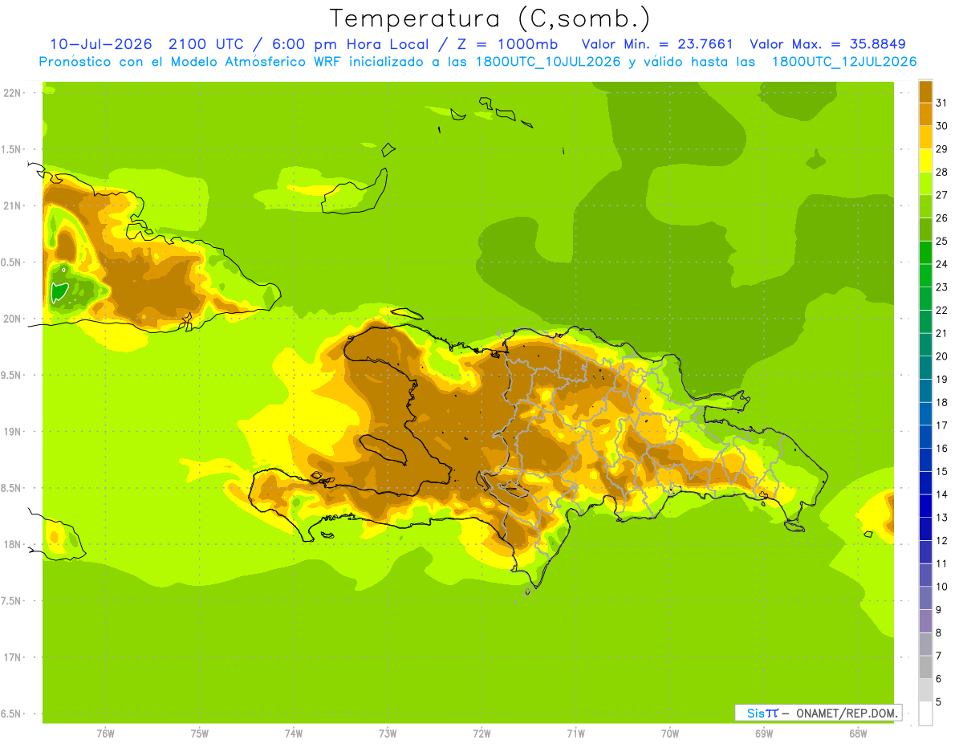Viewport: 963px width, 744px height.
Task: Pick the teal legend color between 19 and 20
Action: (925, 368)
